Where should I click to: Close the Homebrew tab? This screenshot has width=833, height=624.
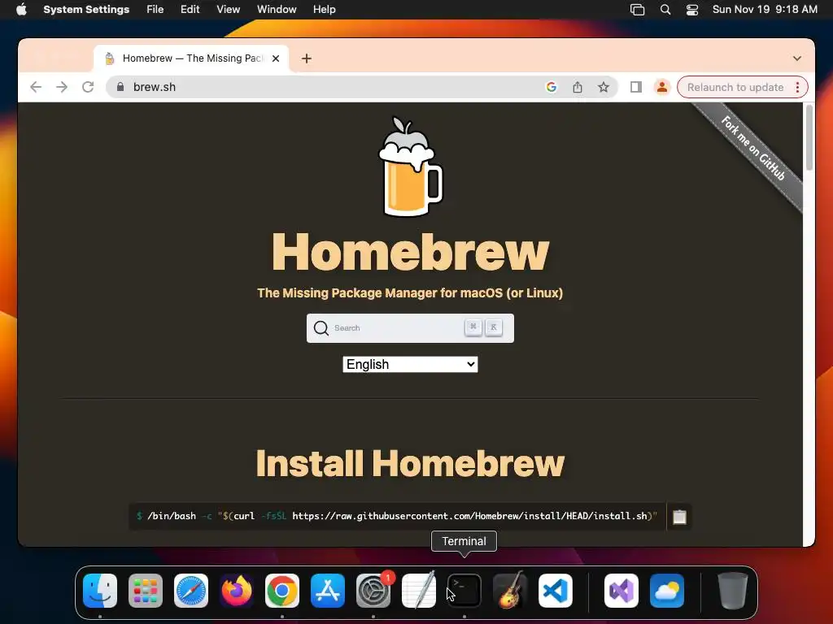(x=276, y=58)
